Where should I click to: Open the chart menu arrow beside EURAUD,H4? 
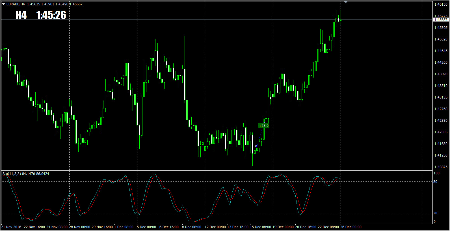[x=3, y=4]
